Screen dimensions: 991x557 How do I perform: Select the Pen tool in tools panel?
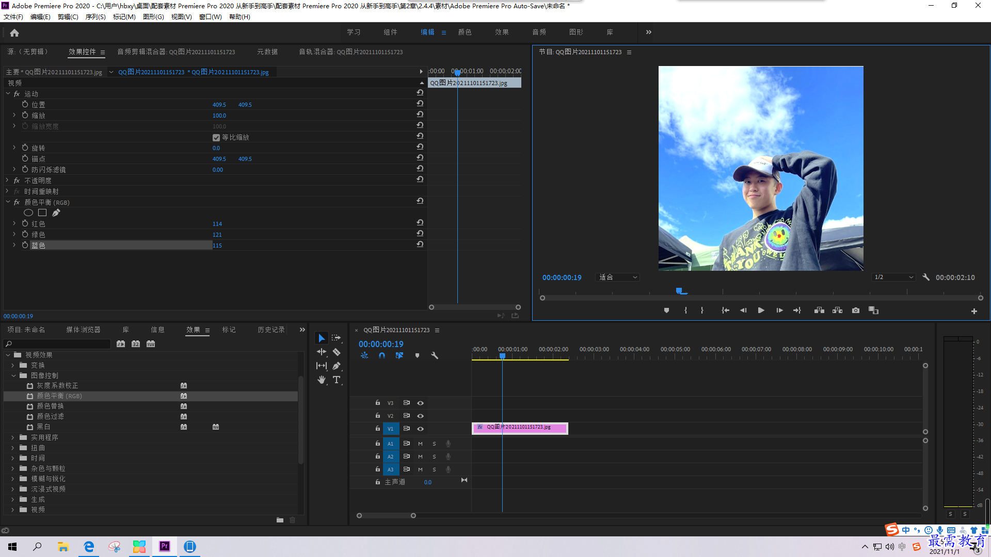[337, 366]
